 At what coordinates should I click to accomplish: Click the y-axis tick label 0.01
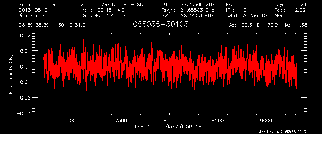point(25,51)
